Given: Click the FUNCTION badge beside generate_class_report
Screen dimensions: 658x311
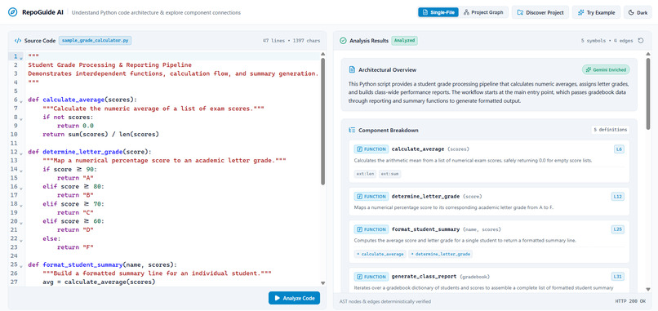Looking at the screenshot, I should click(x=371, y=277).
